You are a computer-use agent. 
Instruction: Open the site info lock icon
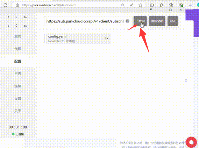coord(17,5)
